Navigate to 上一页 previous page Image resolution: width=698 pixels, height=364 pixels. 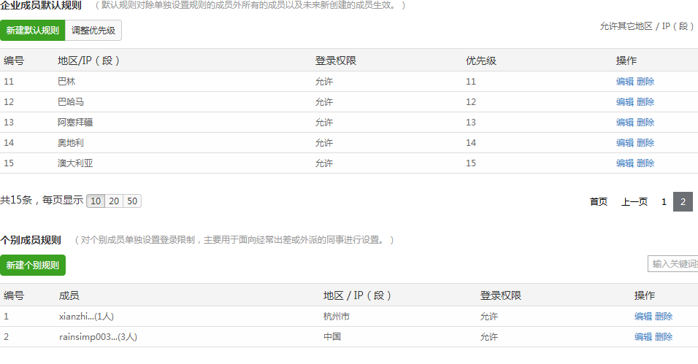634,202
